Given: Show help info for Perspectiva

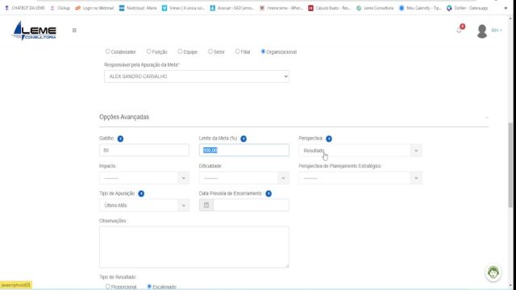Looking at the screenshot, I should tap(329, 139).
